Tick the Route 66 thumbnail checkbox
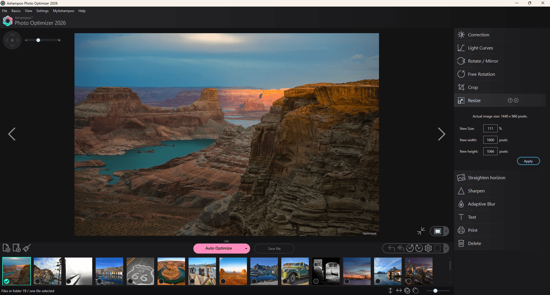Image resolution: width=550 pixels, height=295 pixels. point(130,281)
